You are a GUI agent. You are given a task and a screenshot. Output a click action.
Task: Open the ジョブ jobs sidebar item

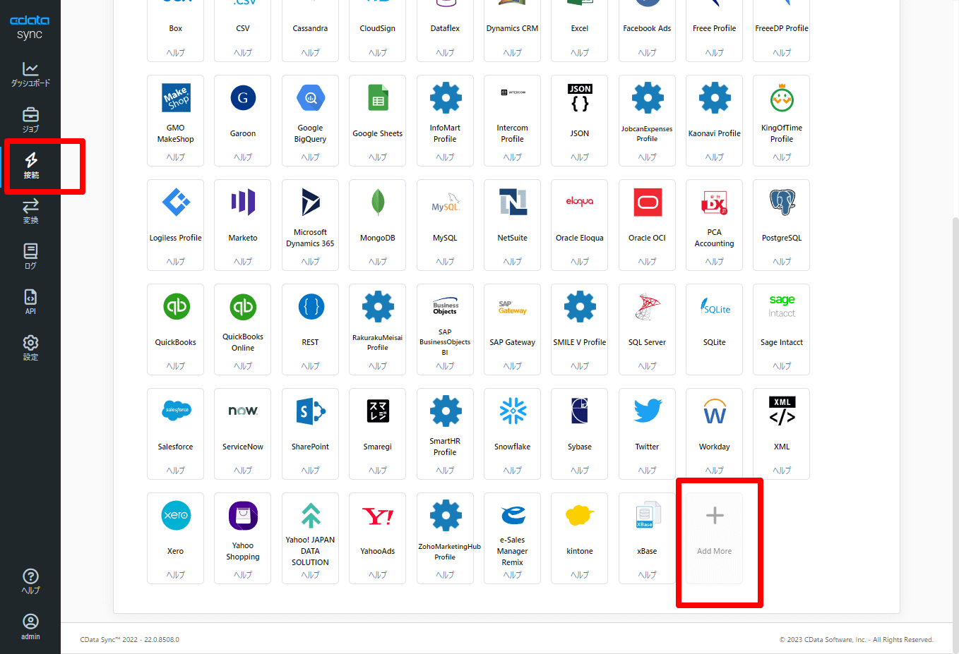pyautogui.click(x=30, y=120)
